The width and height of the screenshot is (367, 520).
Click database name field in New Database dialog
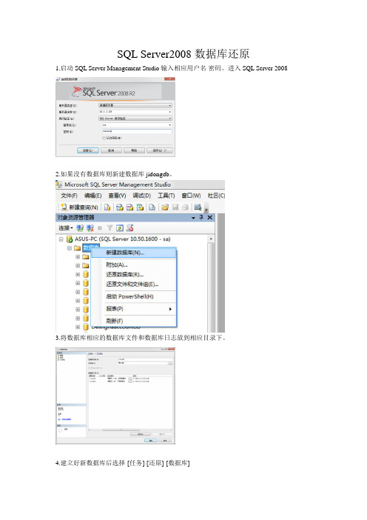[x=145, y=359]
